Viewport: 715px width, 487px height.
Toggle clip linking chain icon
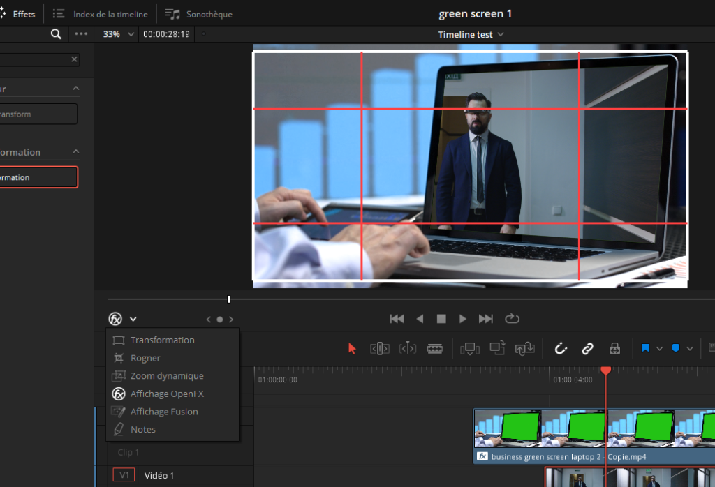pyautogui.click(x=587, y=348)
